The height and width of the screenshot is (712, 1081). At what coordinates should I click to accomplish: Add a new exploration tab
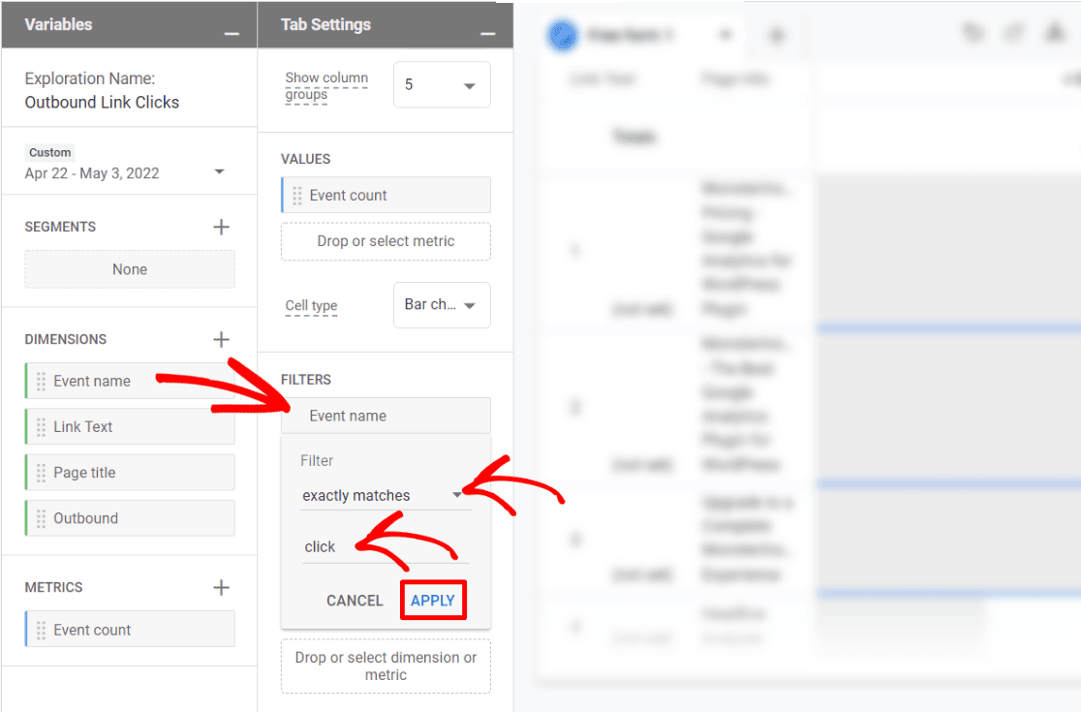(x=776, y=36)
